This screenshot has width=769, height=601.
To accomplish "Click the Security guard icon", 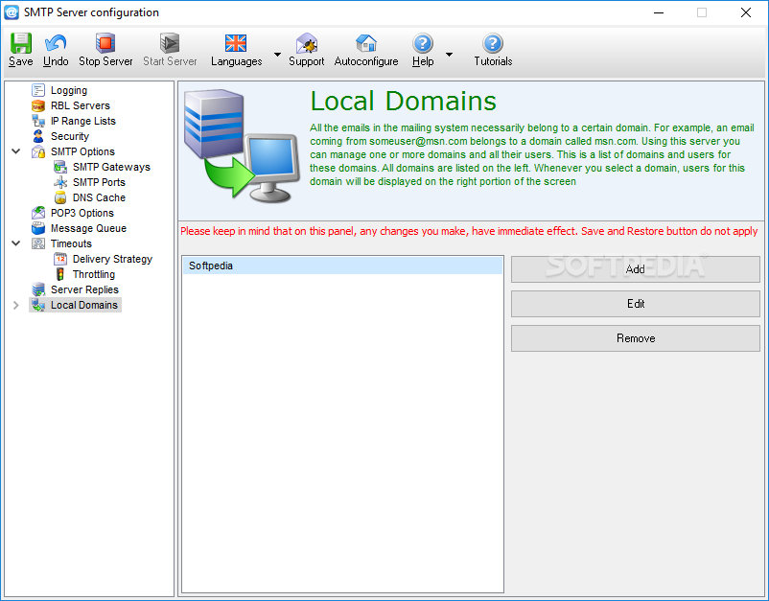I will click(x=38, y=136).
